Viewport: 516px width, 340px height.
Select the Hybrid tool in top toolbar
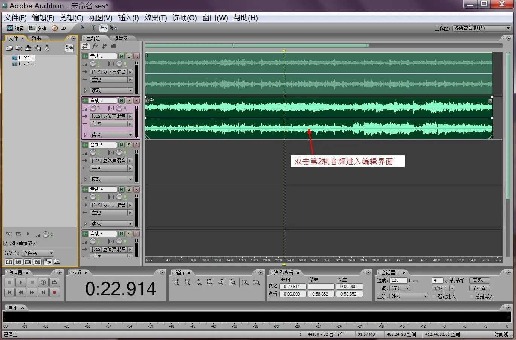click(103, 28)
